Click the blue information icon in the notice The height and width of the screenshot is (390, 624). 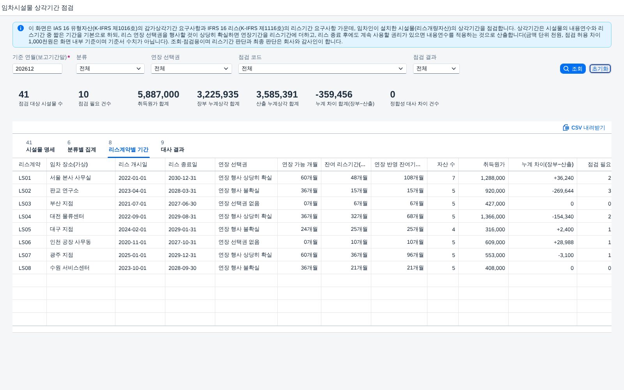pos(21,28)
